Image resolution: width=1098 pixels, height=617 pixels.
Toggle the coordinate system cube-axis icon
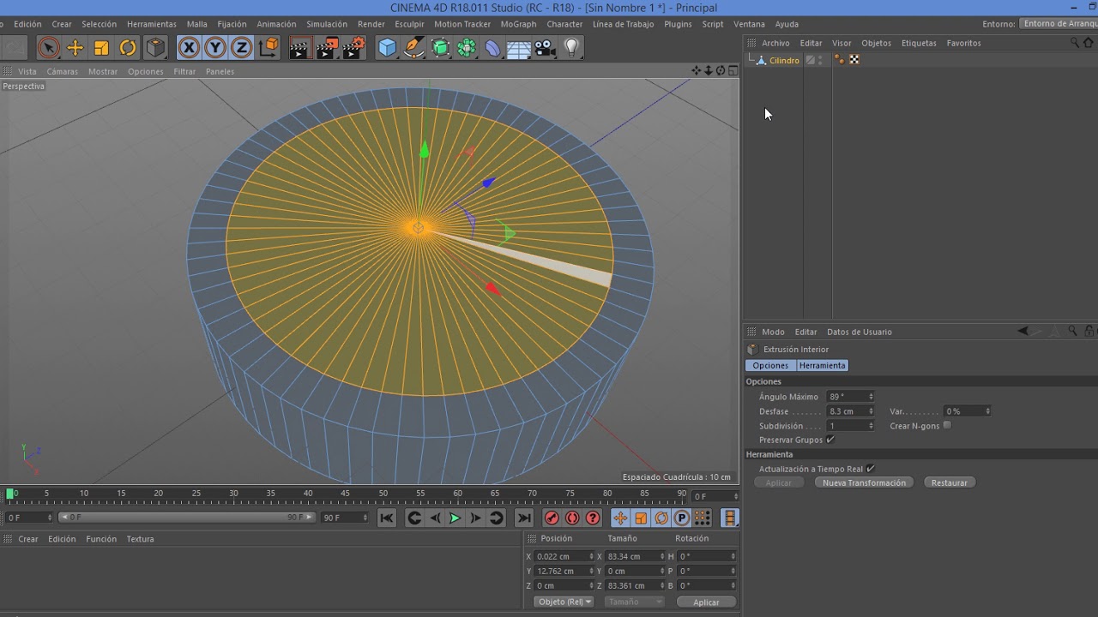point(268,48)
